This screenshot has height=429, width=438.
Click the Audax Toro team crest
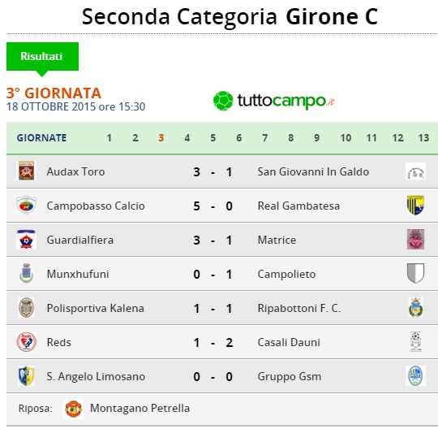coord(26,171)
